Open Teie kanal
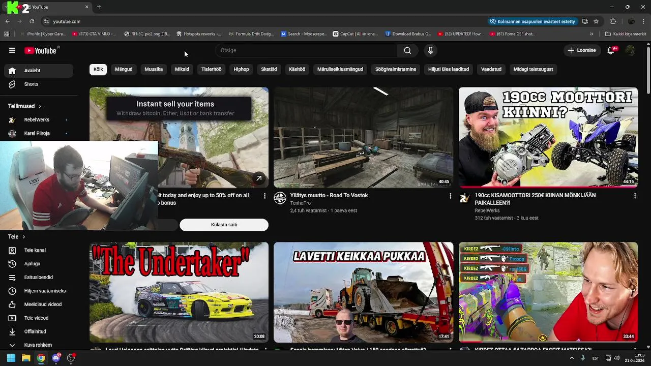651x366 pixels. point(39,250)
